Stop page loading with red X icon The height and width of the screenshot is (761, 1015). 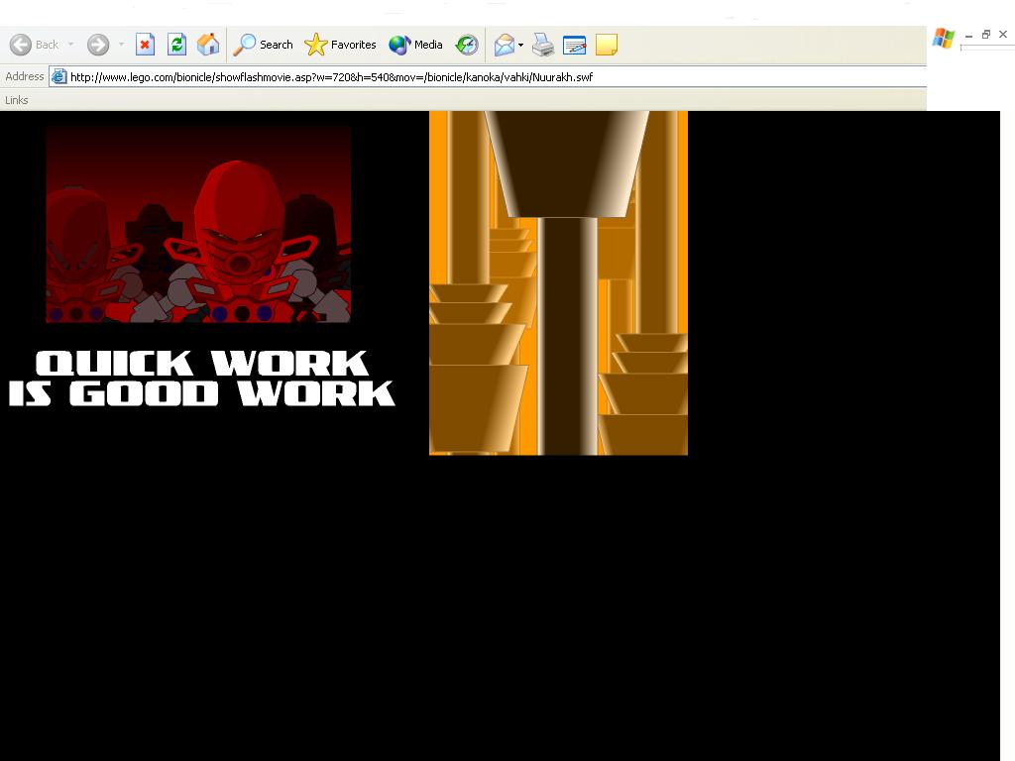click(x=145, y=45)
